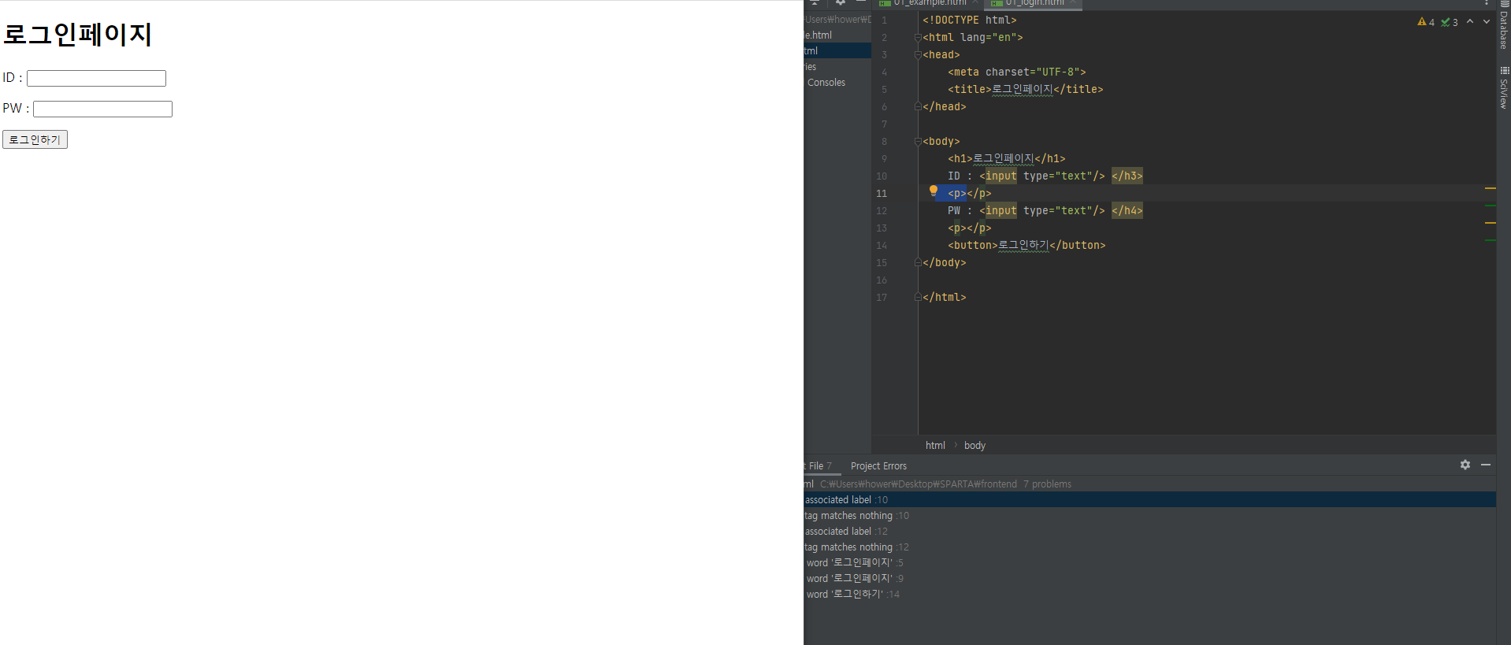The width and height of the screenshot is (1511, 645).
Task: Click line number 11 in the gutter
Action: coord(882,194)
